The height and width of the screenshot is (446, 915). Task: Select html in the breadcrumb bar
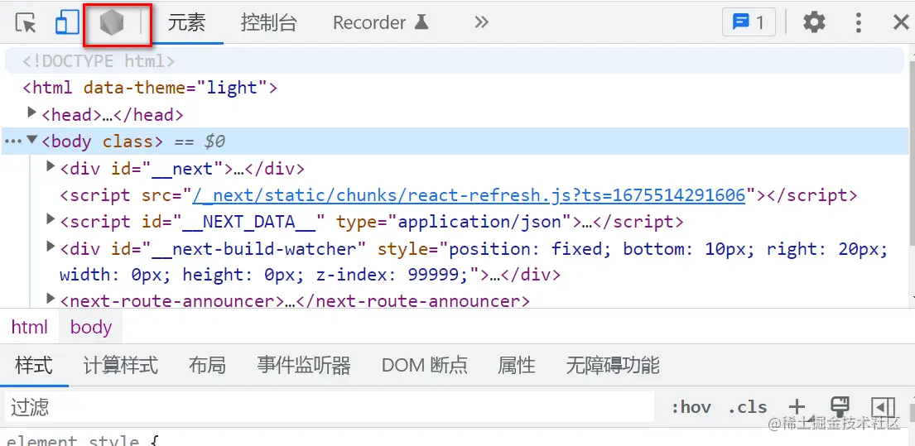(x=29, y=327)
